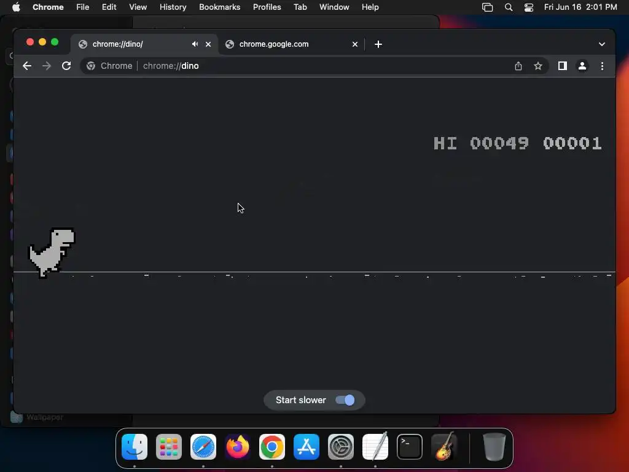Click the current score 00001
629x472 pixels.
[x=572, y=143]
